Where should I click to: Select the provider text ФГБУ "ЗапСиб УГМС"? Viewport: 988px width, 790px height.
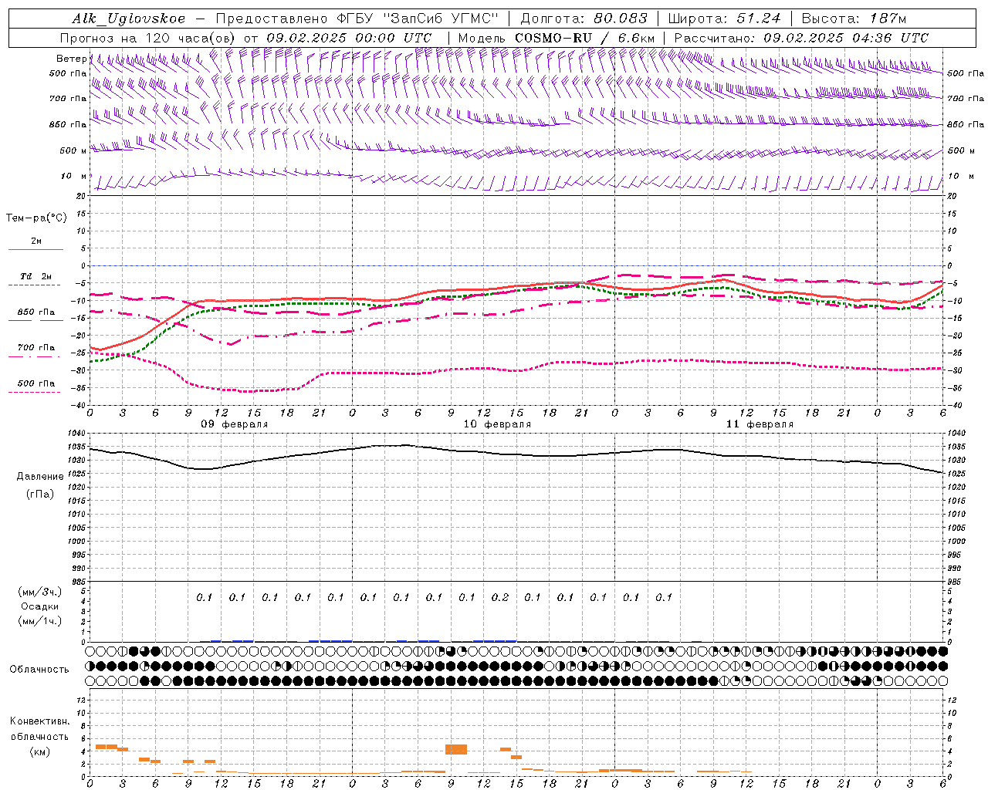tap(418, 19)
